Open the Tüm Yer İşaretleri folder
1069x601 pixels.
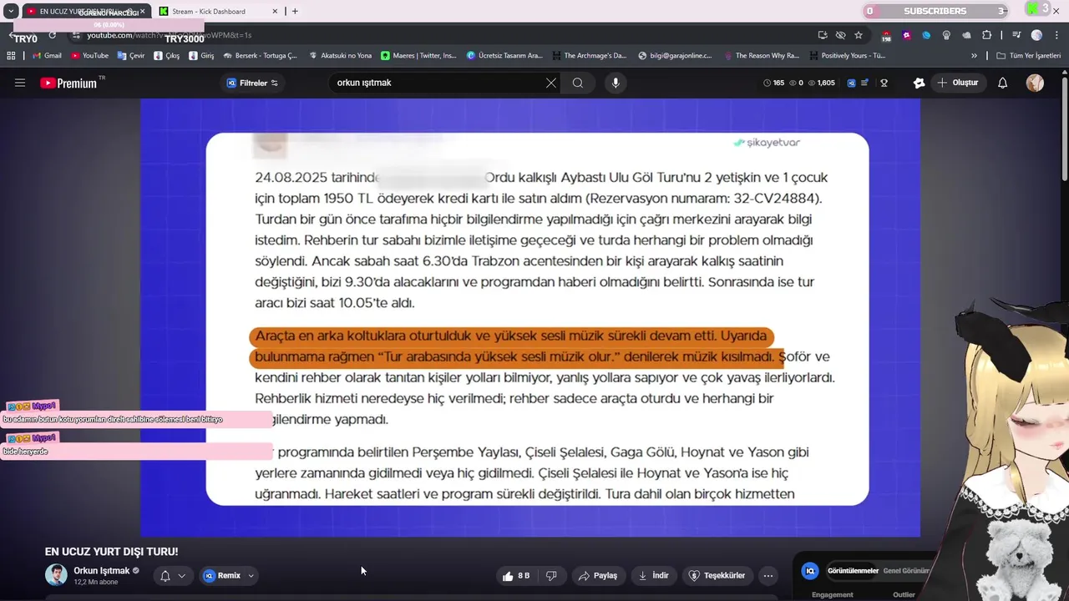(x=1029, y=56)
